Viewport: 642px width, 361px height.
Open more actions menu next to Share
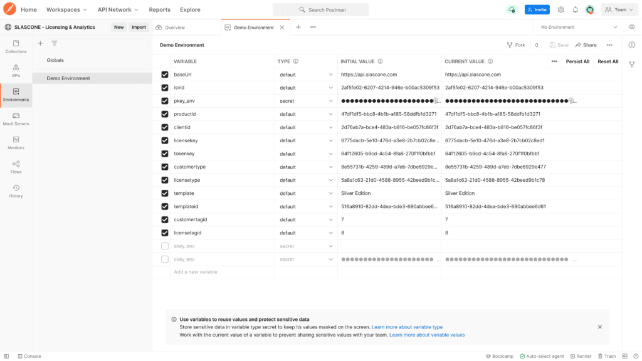[609, 45]
